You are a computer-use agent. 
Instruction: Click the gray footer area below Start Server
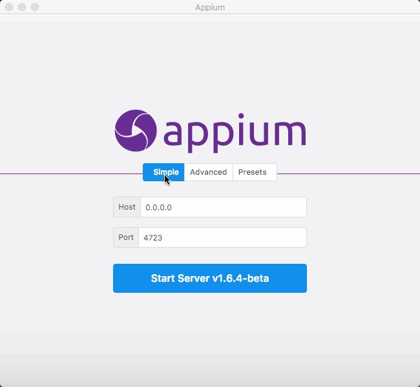click(x=210, y=360)
